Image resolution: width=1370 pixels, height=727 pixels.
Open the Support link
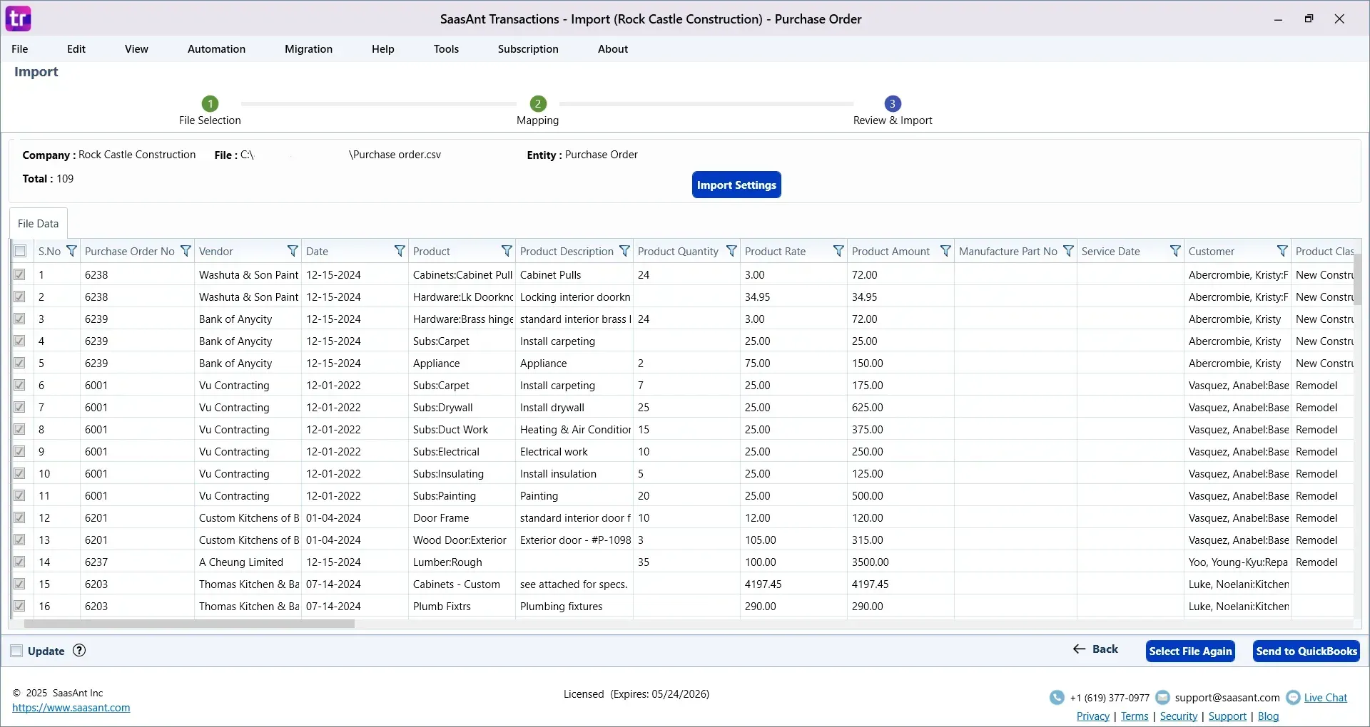coord(1227,716)
